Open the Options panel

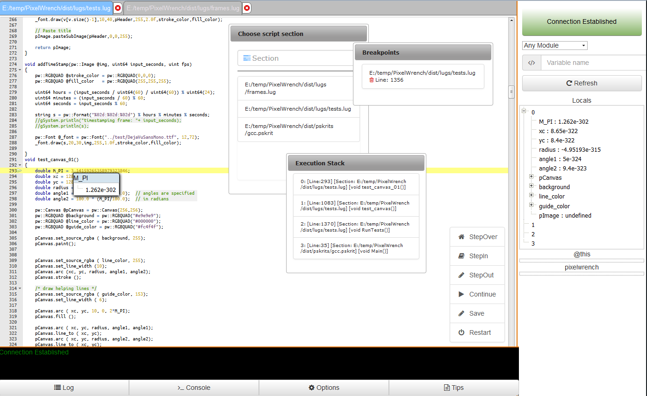point(323,388)
